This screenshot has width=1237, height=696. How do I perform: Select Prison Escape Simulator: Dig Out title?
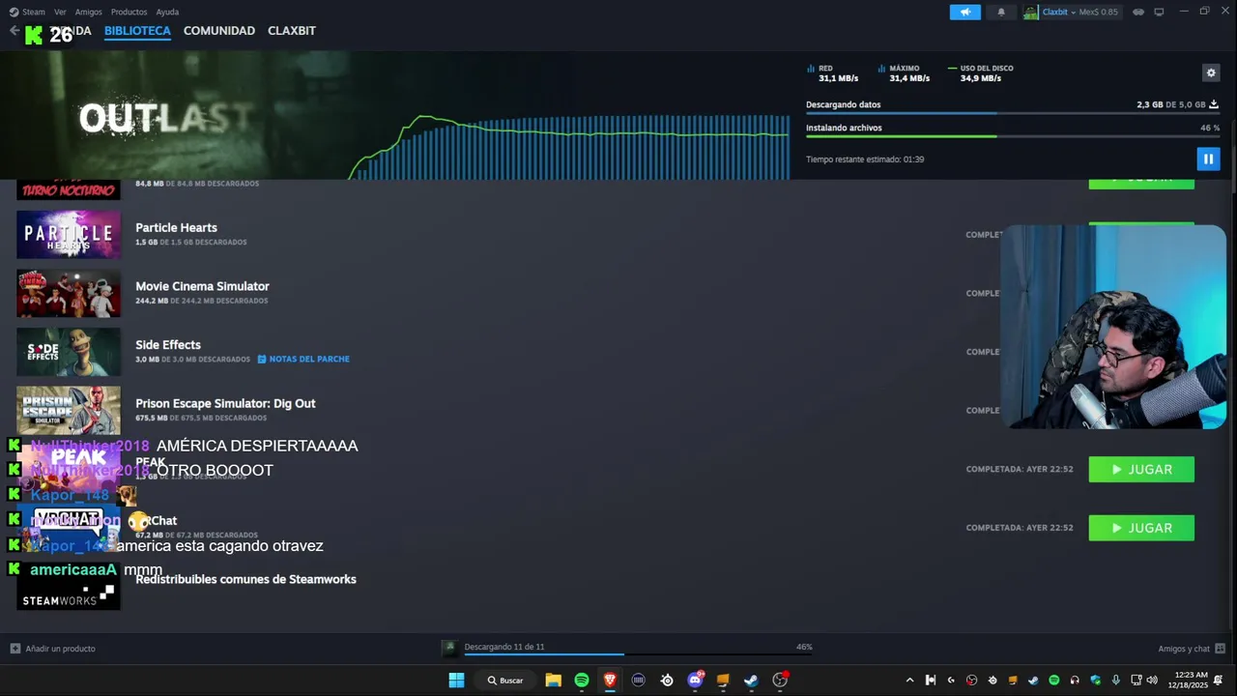[x=225, y=403]
